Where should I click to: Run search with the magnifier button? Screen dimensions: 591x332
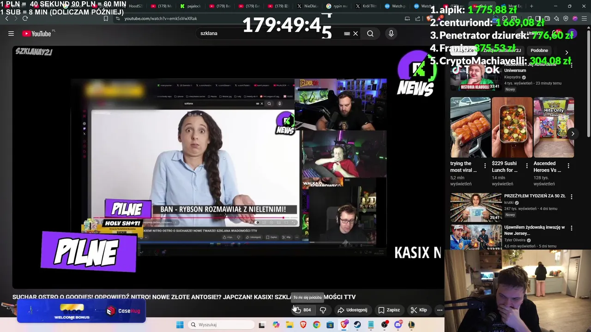pyautogui.click(x=370, y=33)
